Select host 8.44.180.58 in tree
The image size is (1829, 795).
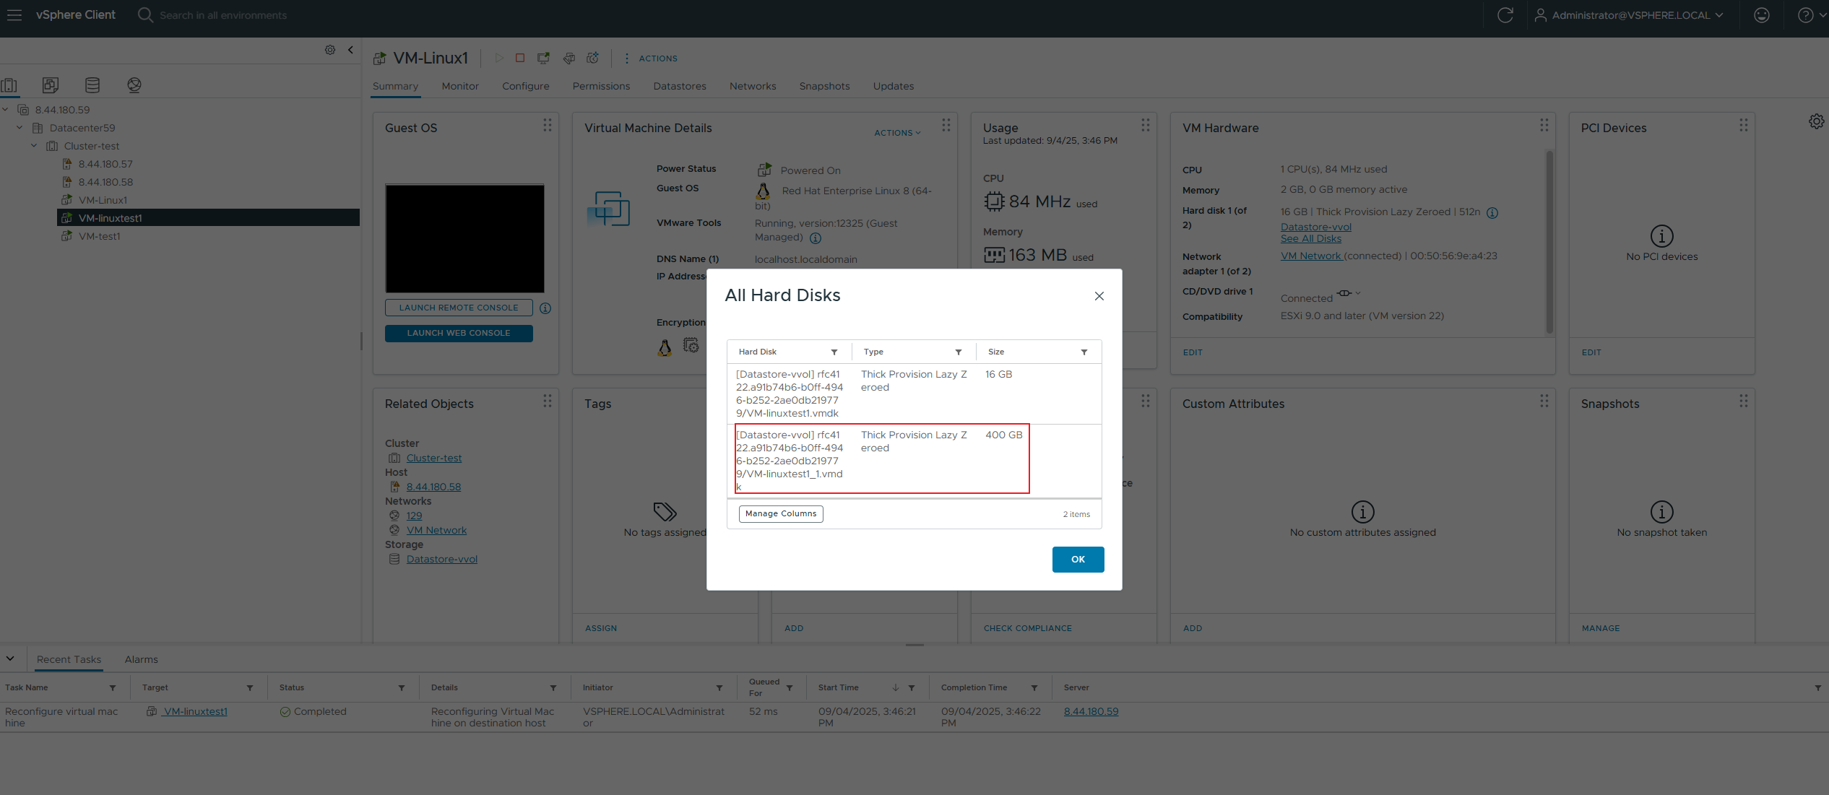(x=105, y=182)
